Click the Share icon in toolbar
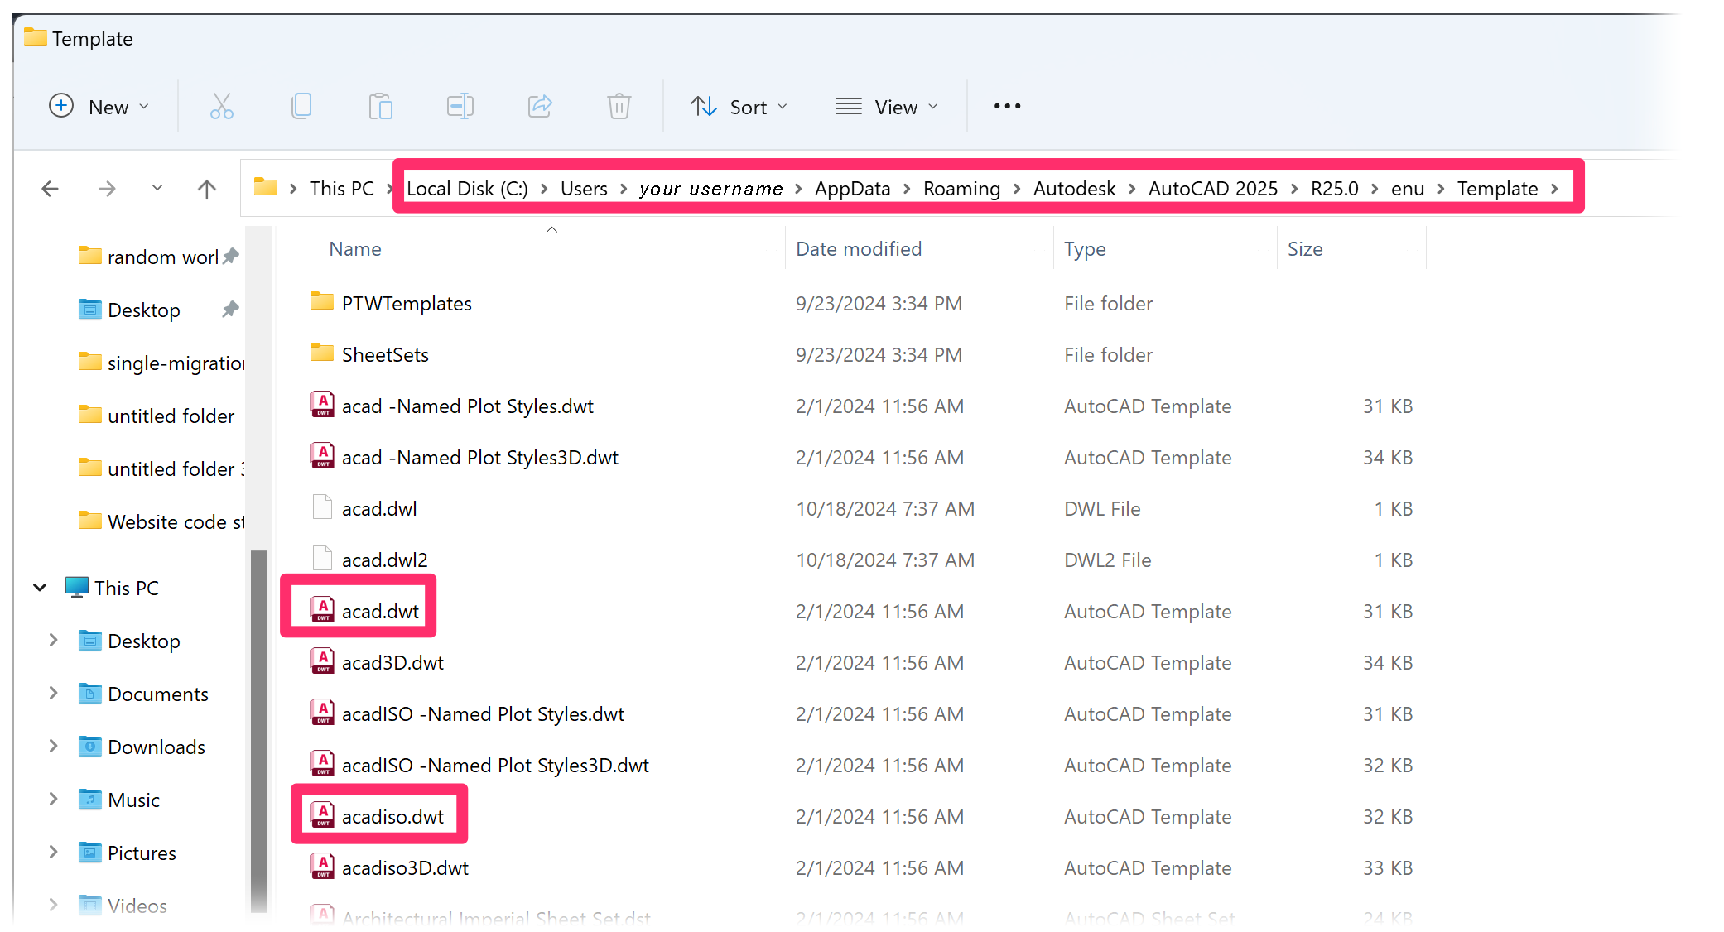Image resolution: width=1724 pixels, height=932 pixels. pos(540,106)
